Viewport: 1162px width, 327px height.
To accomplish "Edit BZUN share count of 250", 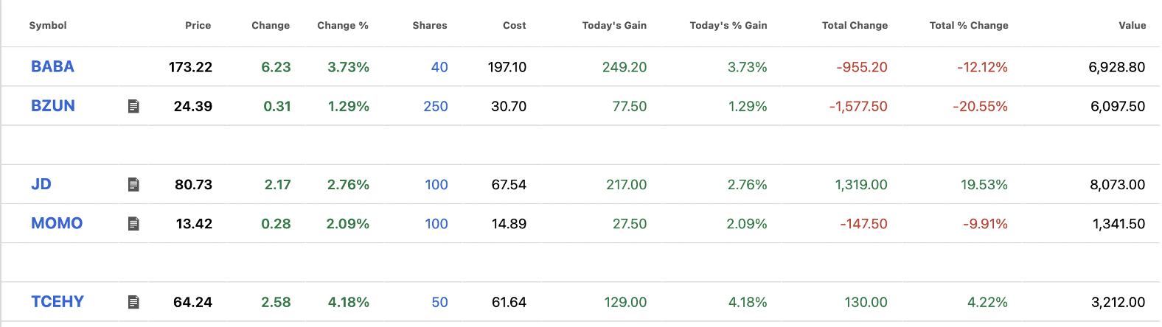I will [436, 107].
